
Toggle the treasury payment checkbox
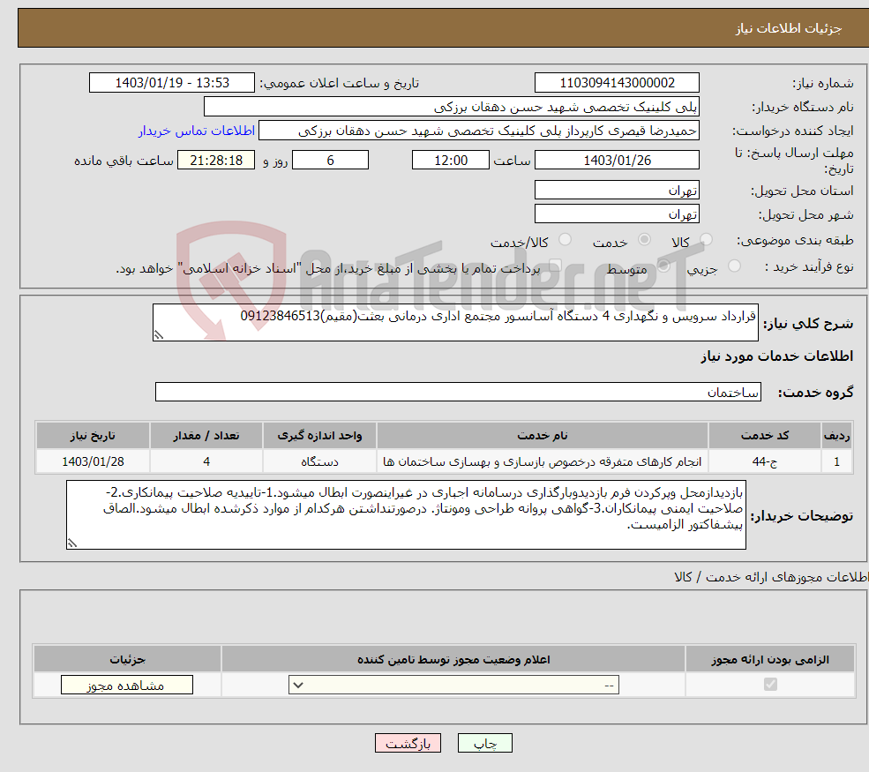click(x=556, y=266)
